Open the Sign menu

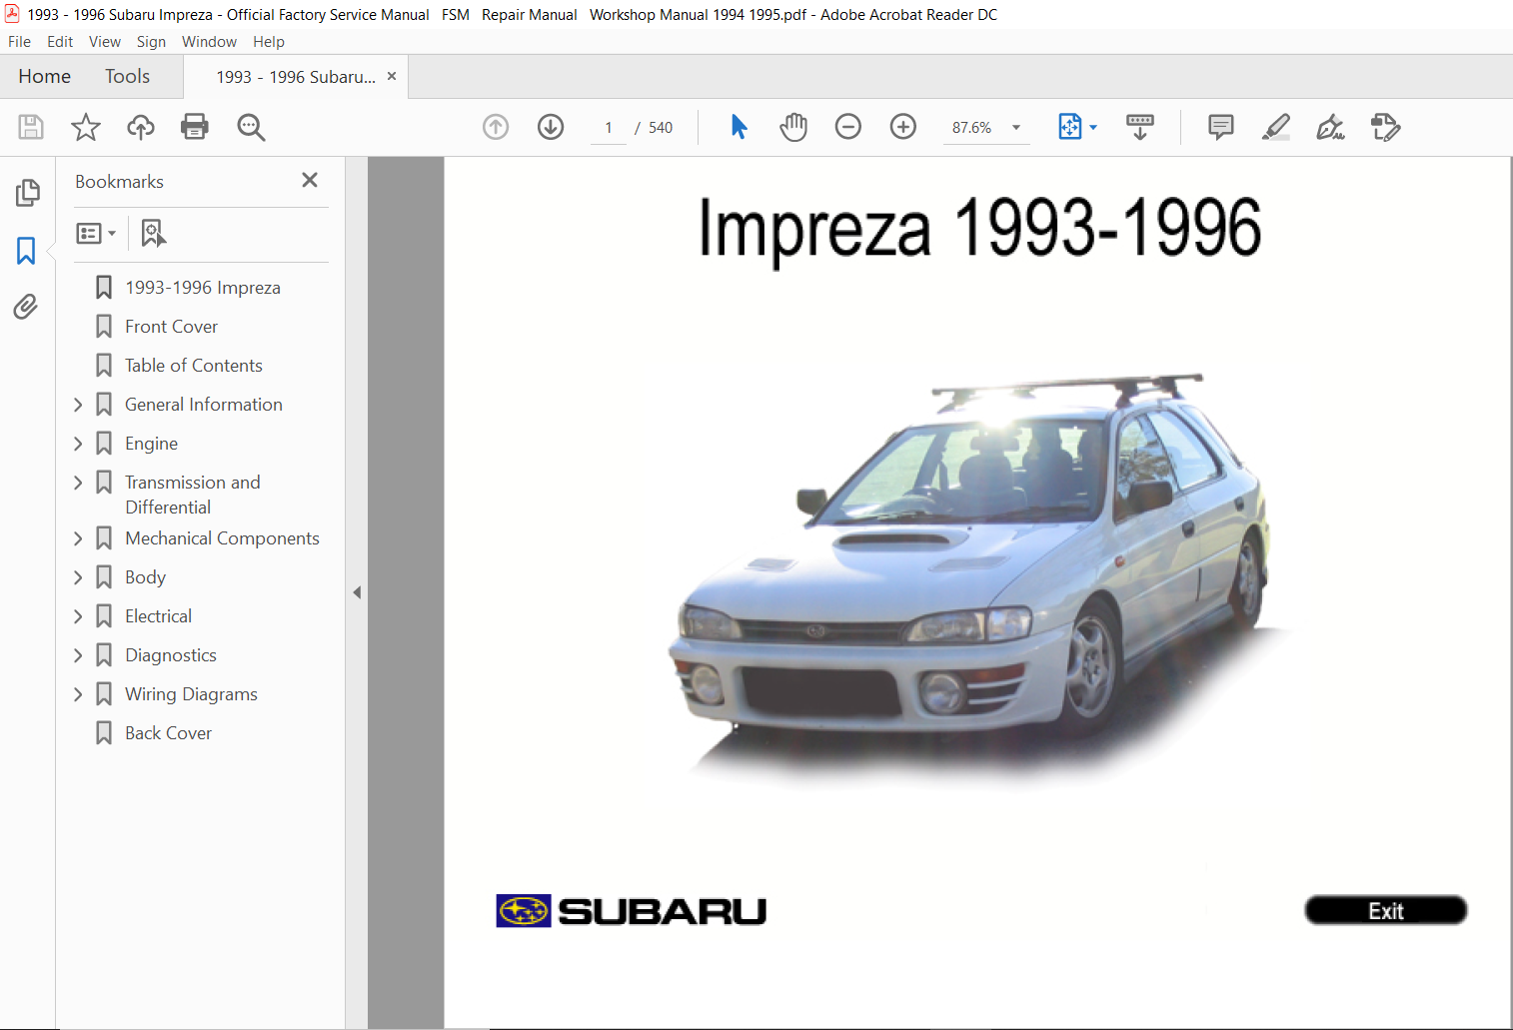151,42
